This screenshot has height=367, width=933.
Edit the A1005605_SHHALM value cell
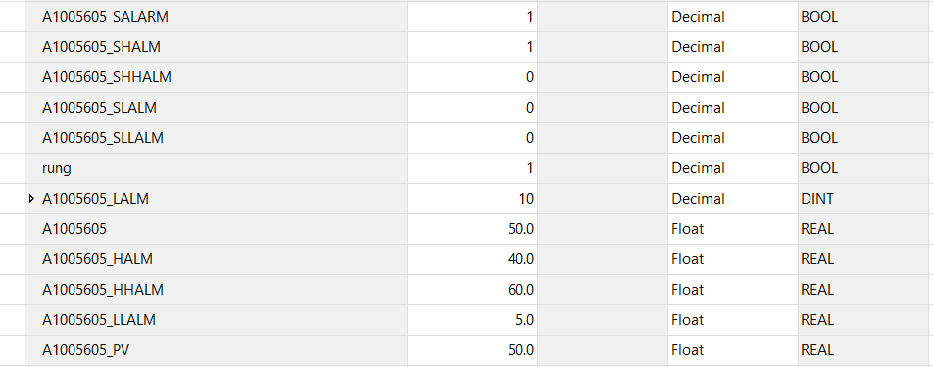(471, 77)
